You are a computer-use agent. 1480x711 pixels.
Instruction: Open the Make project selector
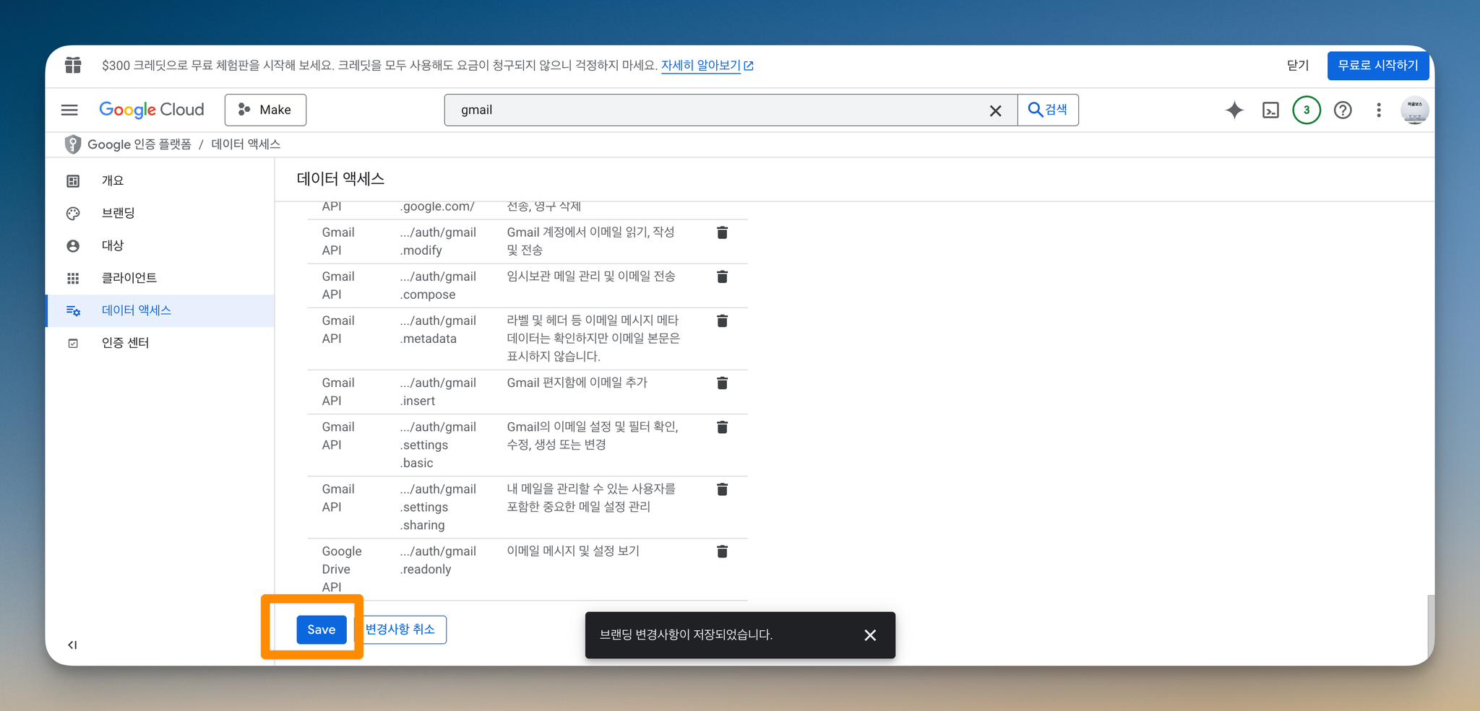265,110
